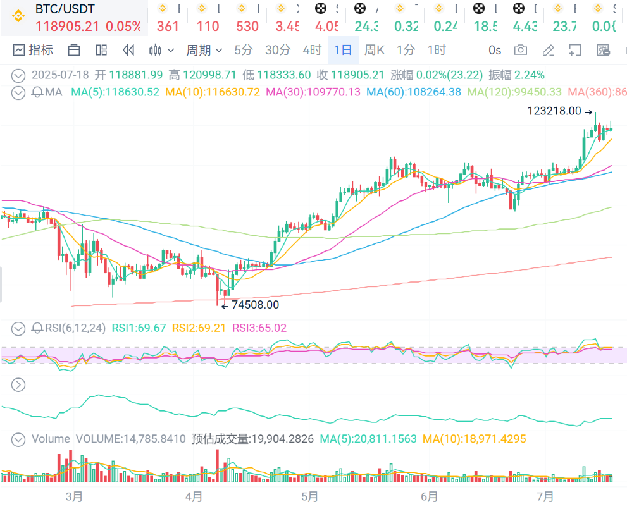Open the ticker tab showing 18.5
This screenshot has width=627, height=509.
(485, 18)
